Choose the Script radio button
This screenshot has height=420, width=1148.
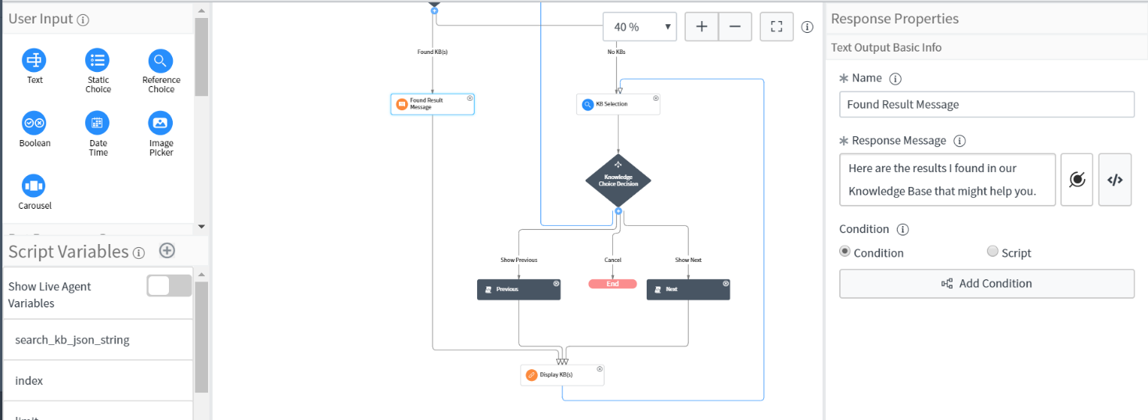tap(992, 252)
